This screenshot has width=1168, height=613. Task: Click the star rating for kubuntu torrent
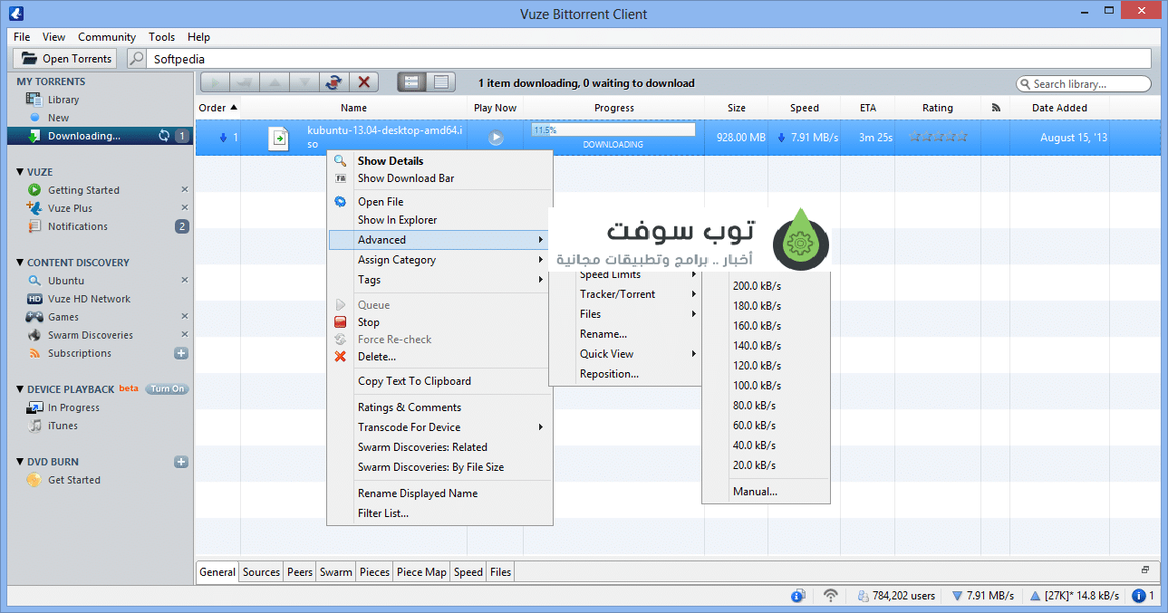tap(938, 138)
